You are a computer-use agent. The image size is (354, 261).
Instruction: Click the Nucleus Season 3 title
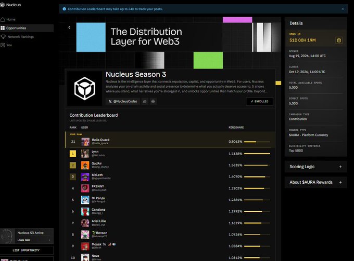click(x=136, y=75)
